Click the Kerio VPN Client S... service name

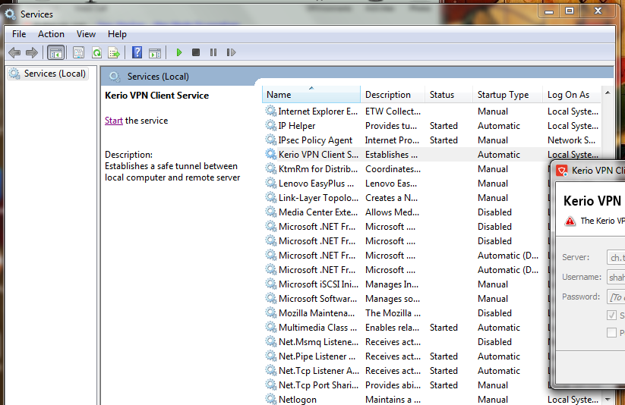[318, 155]
